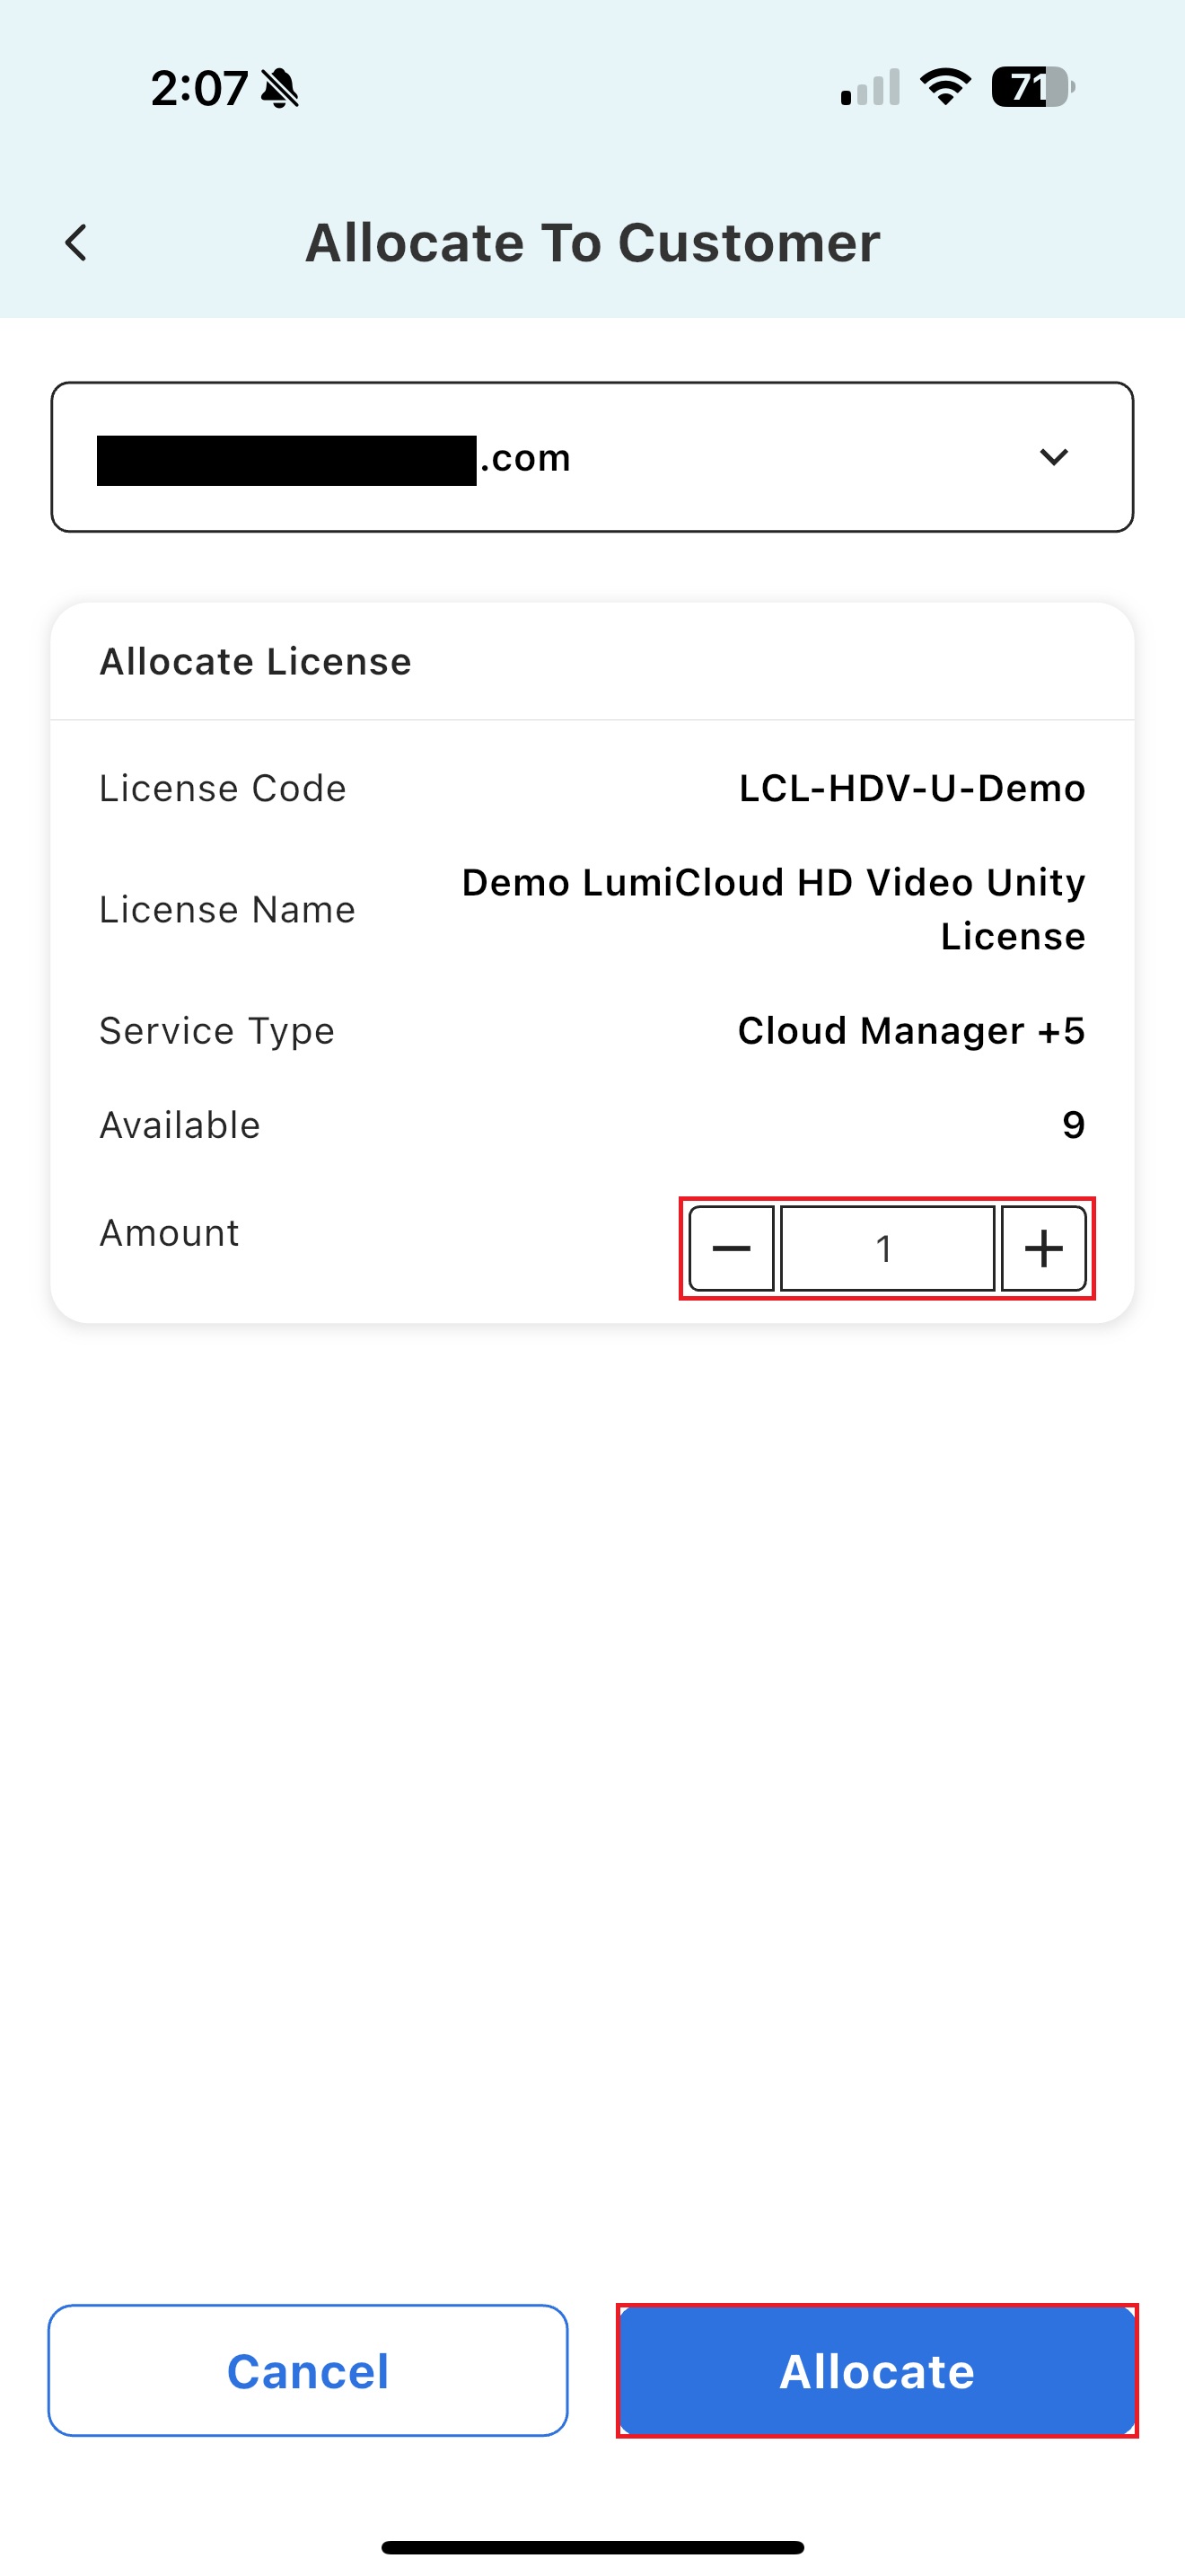1185x2576 pixels.
Task: Tap the silent mode bell icon
Action: [x=280, y=88]
